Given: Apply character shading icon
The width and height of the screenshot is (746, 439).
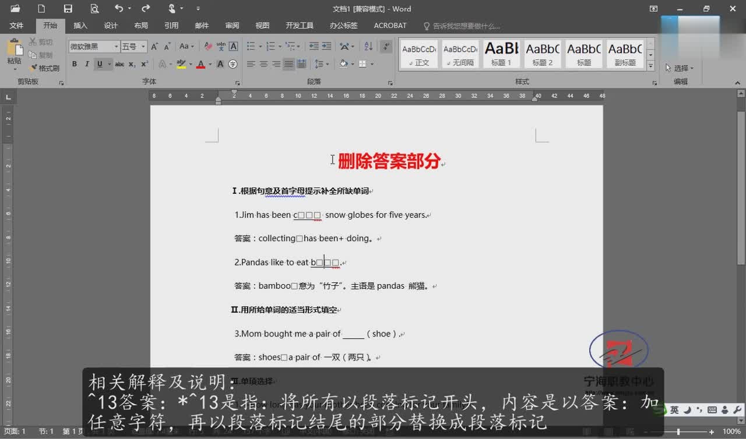Looking at the screenshot, I should [x=220, y=64].
